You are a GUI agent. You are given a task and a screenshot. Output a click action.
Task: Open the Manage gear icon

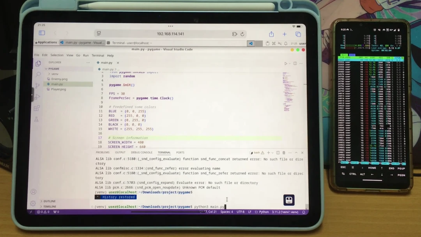(33, 203)
